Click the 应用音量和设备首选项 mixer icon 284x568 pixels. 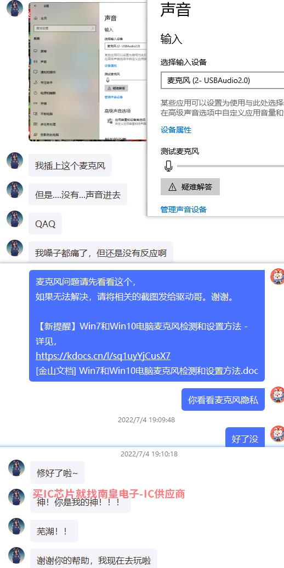[109, 120]
